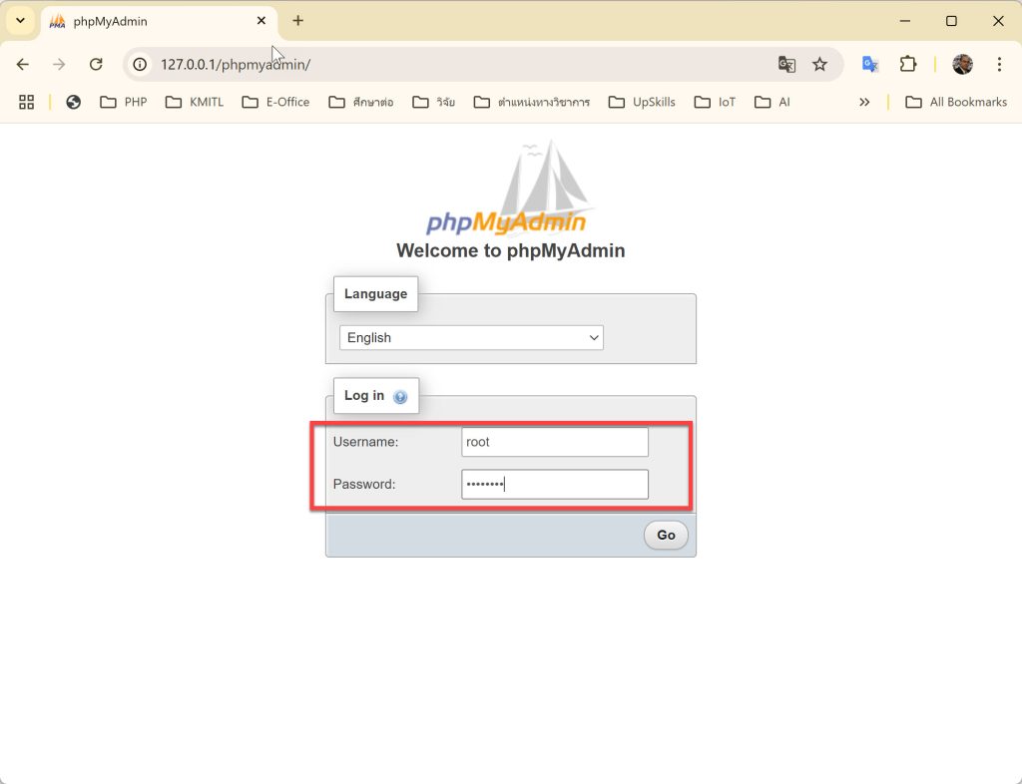Bookmark this page with the star icon
The height and width of the screenshot is (784, 1022).
point(819,65)
